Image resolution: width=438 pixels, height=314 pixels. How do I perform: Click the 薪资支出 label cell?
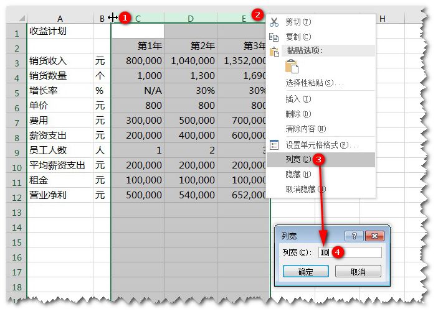[60, 136]
